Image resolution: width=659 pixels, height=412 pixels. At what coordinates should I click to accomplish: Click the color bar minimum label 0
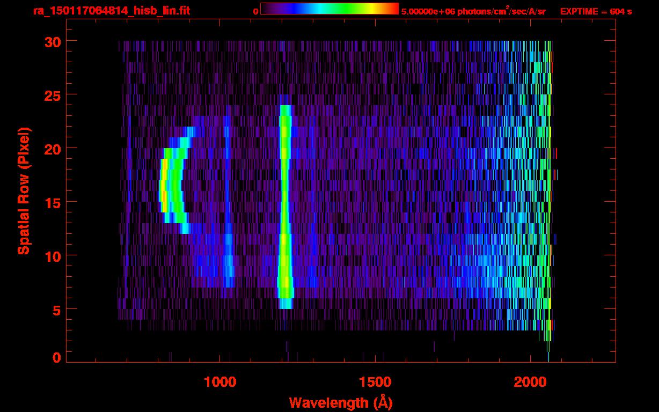pos(256,11)
